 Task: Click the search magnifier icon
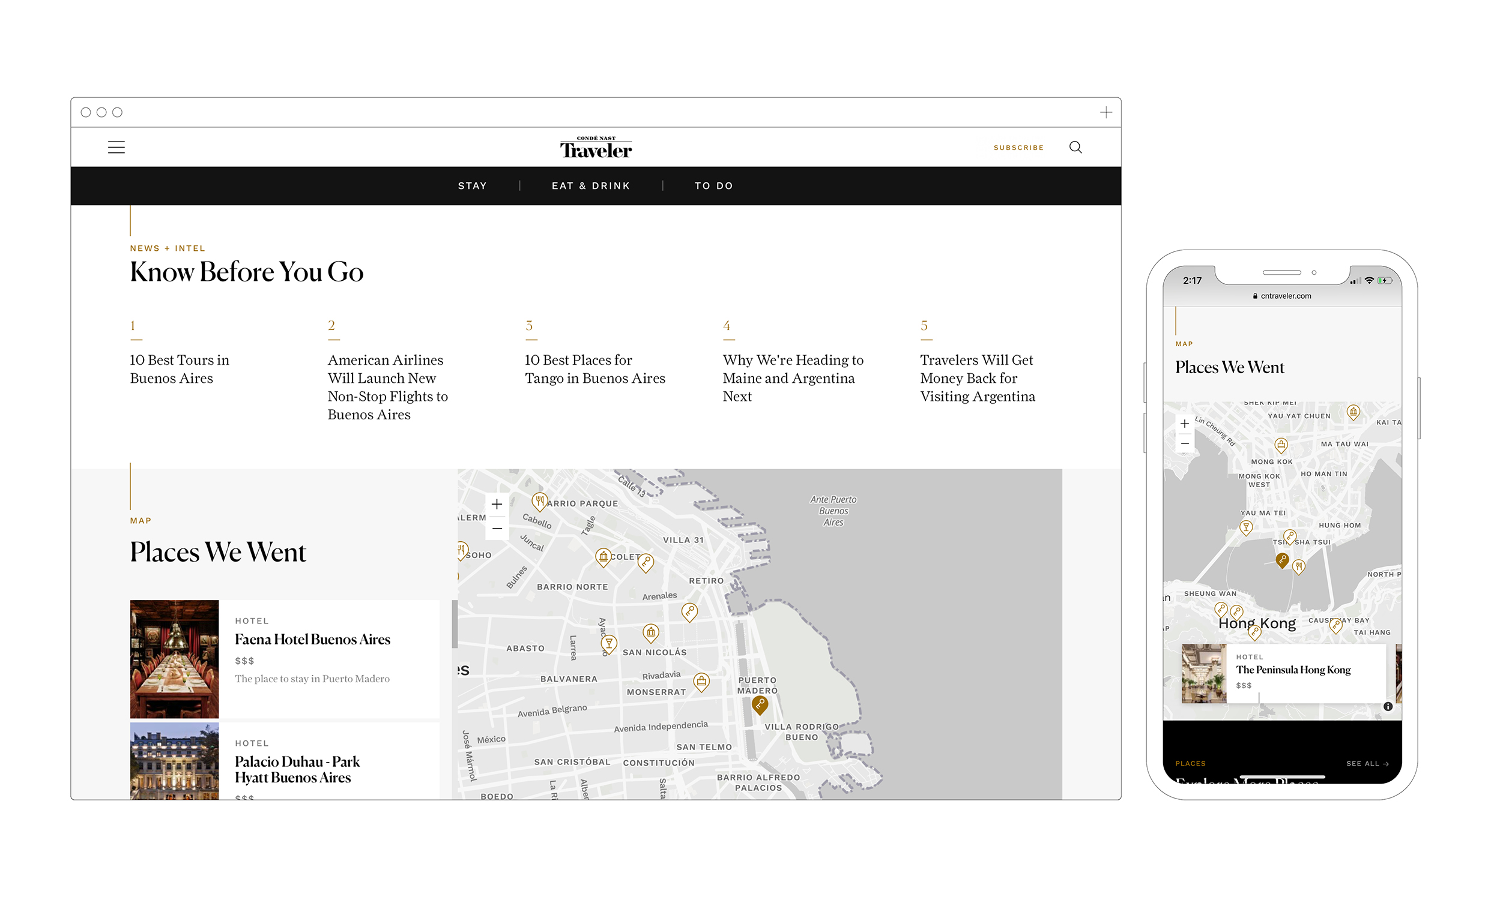click(1075, 148)
